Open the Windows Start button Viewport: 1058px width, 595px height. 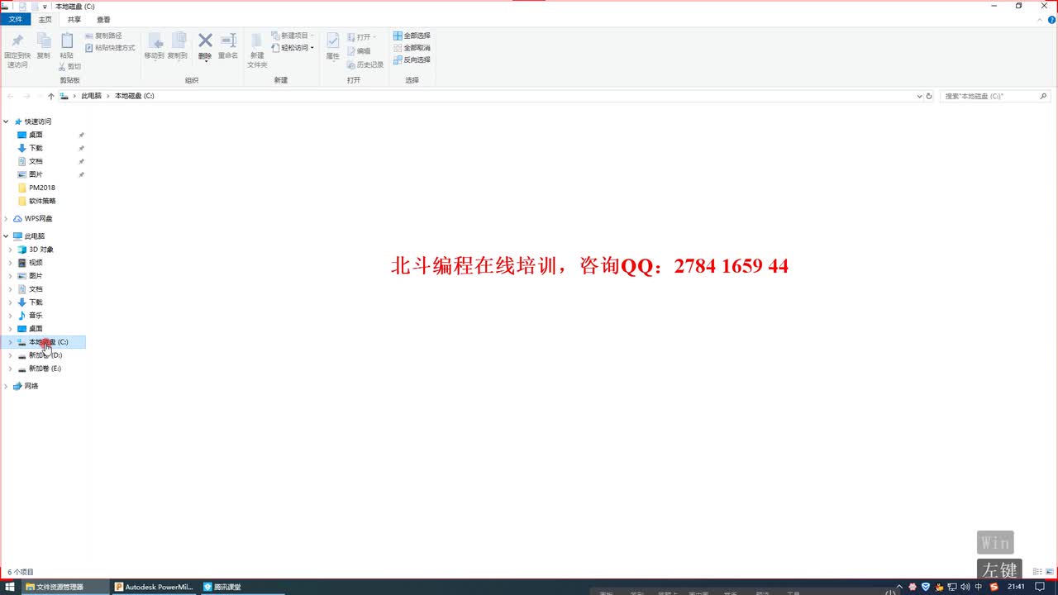click(11, 587)
